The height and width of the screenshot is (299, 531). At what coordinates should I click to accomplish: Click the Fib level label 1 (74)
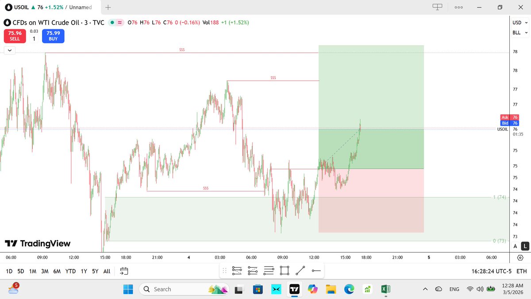[499, 197]
